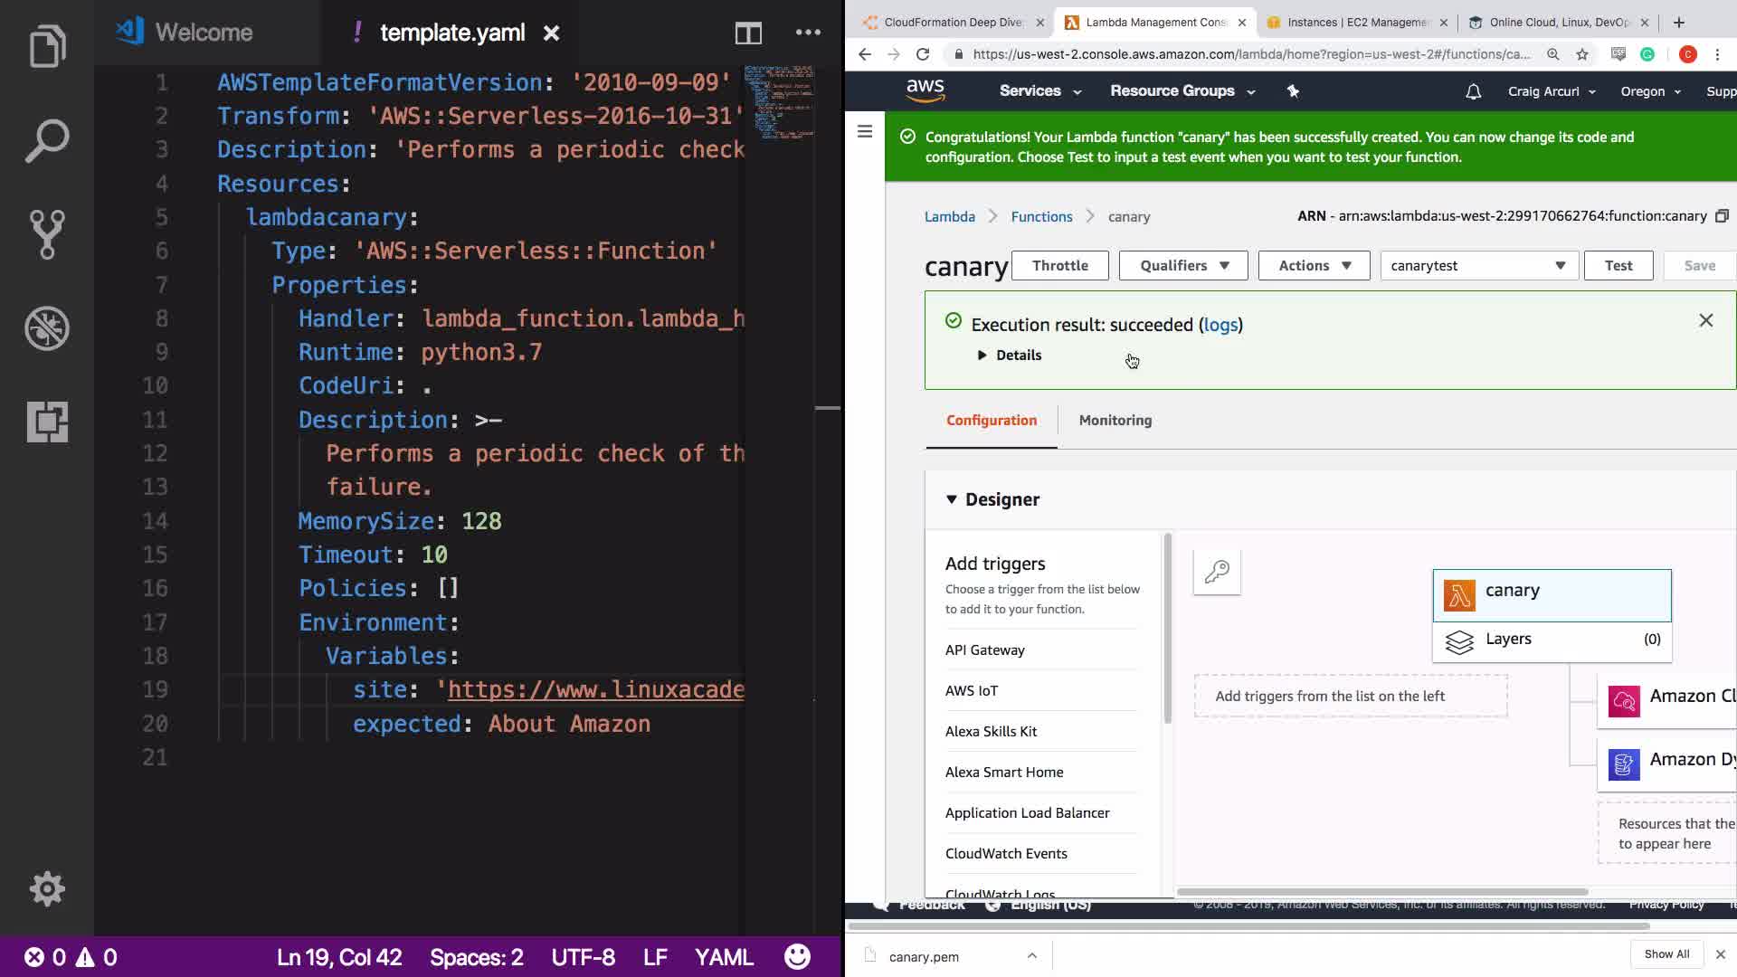Open the Debug view bug icon
Image resolution: width=1737 pixels, height=977 pixels.
(47, 328)
